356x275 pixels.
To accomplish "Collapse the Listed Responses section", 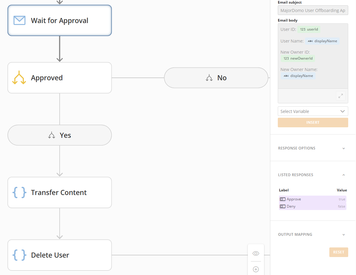I will pos(343,175).
